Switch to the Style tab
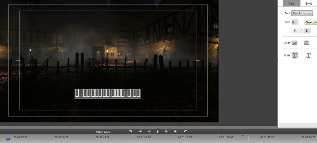Viewport: 317px width, 143px height. click(x=309, y=3)
